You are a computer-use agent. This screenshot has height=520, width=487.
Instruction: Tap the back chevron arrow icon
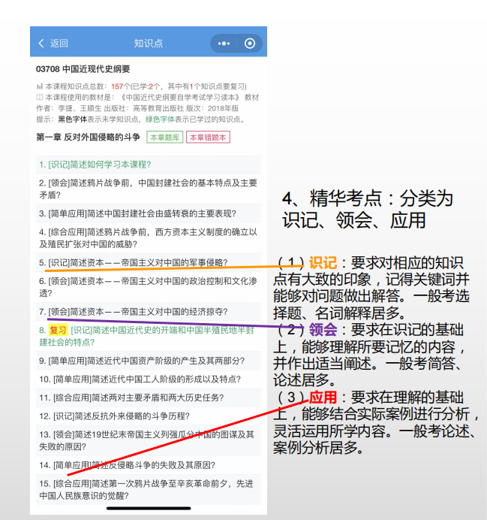[41, 43]
